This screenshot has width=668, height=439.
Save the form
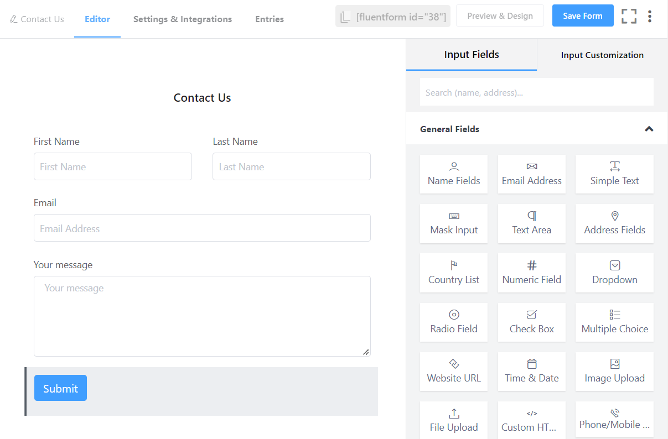click(583, 15)
